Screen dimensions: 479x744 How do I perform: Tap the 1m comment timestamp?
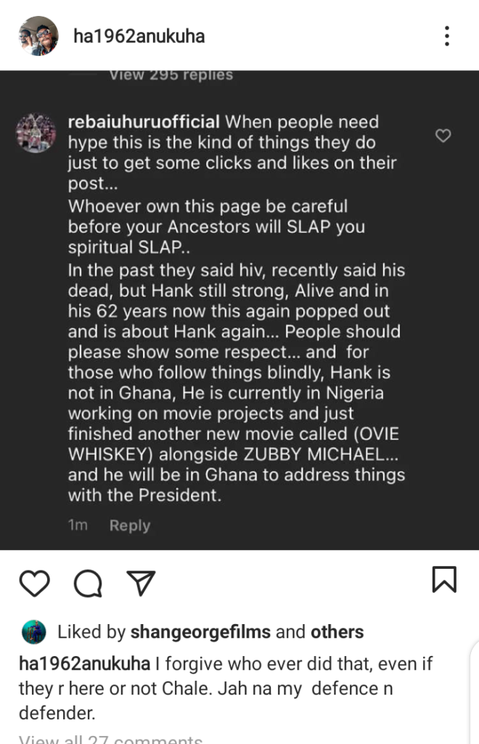78,525
